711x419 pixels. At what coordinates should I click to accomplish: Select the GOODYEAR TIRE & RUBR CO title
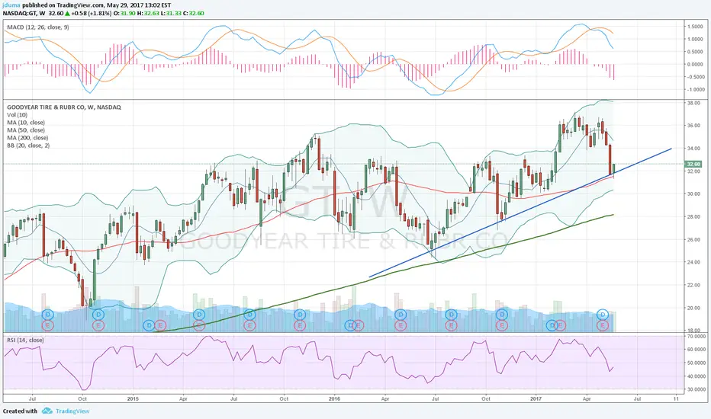[64, 107]
